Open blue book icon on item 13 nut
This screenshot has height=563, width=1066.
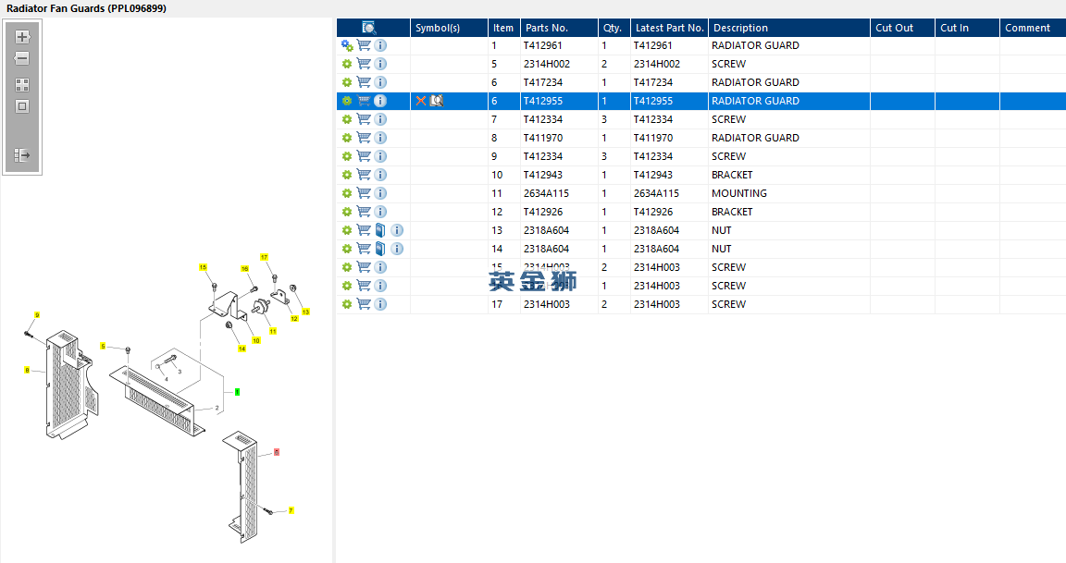pyautogui.click(x=380, y=230)
